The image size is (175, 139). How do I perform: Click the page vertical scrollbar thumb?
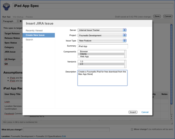[171, 64]
